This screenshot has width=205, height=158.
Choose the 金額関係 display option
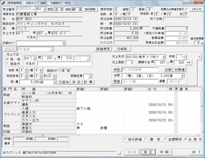(x=165, y=139)
